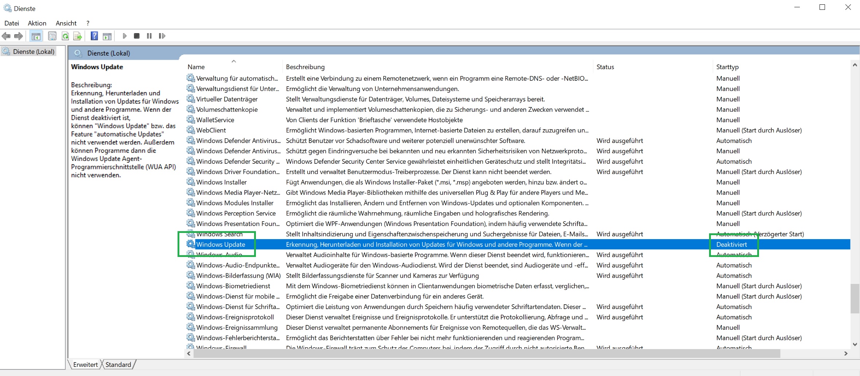The width and height of the screenshot is (860, 376).
Task: Select the Windows Presentation Foun... service name
Action: pyautogui.click(x=238, y=223)
